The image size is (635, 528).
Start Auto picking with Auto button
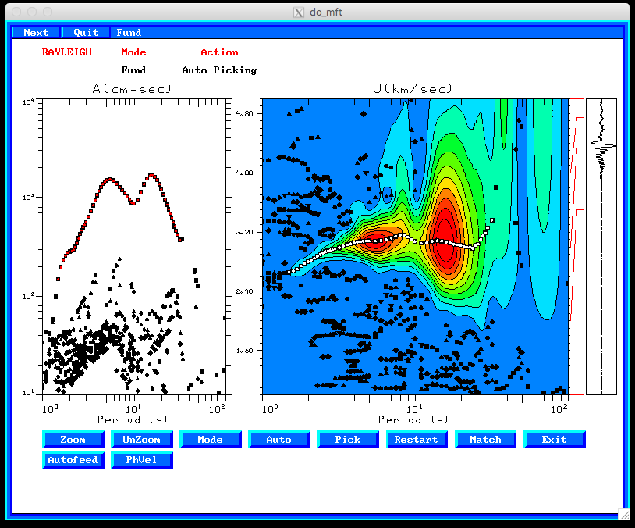tap(279, 440)
